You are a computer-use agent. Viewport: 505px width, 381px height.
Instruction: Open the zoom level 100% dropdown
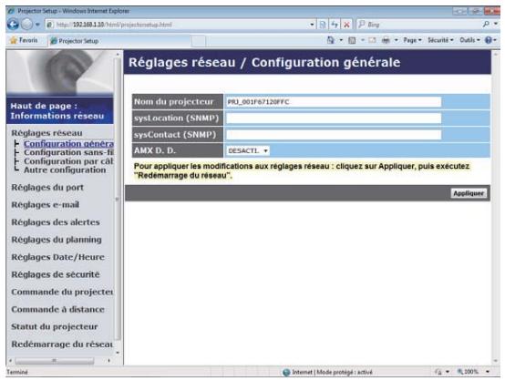[488, 372]
